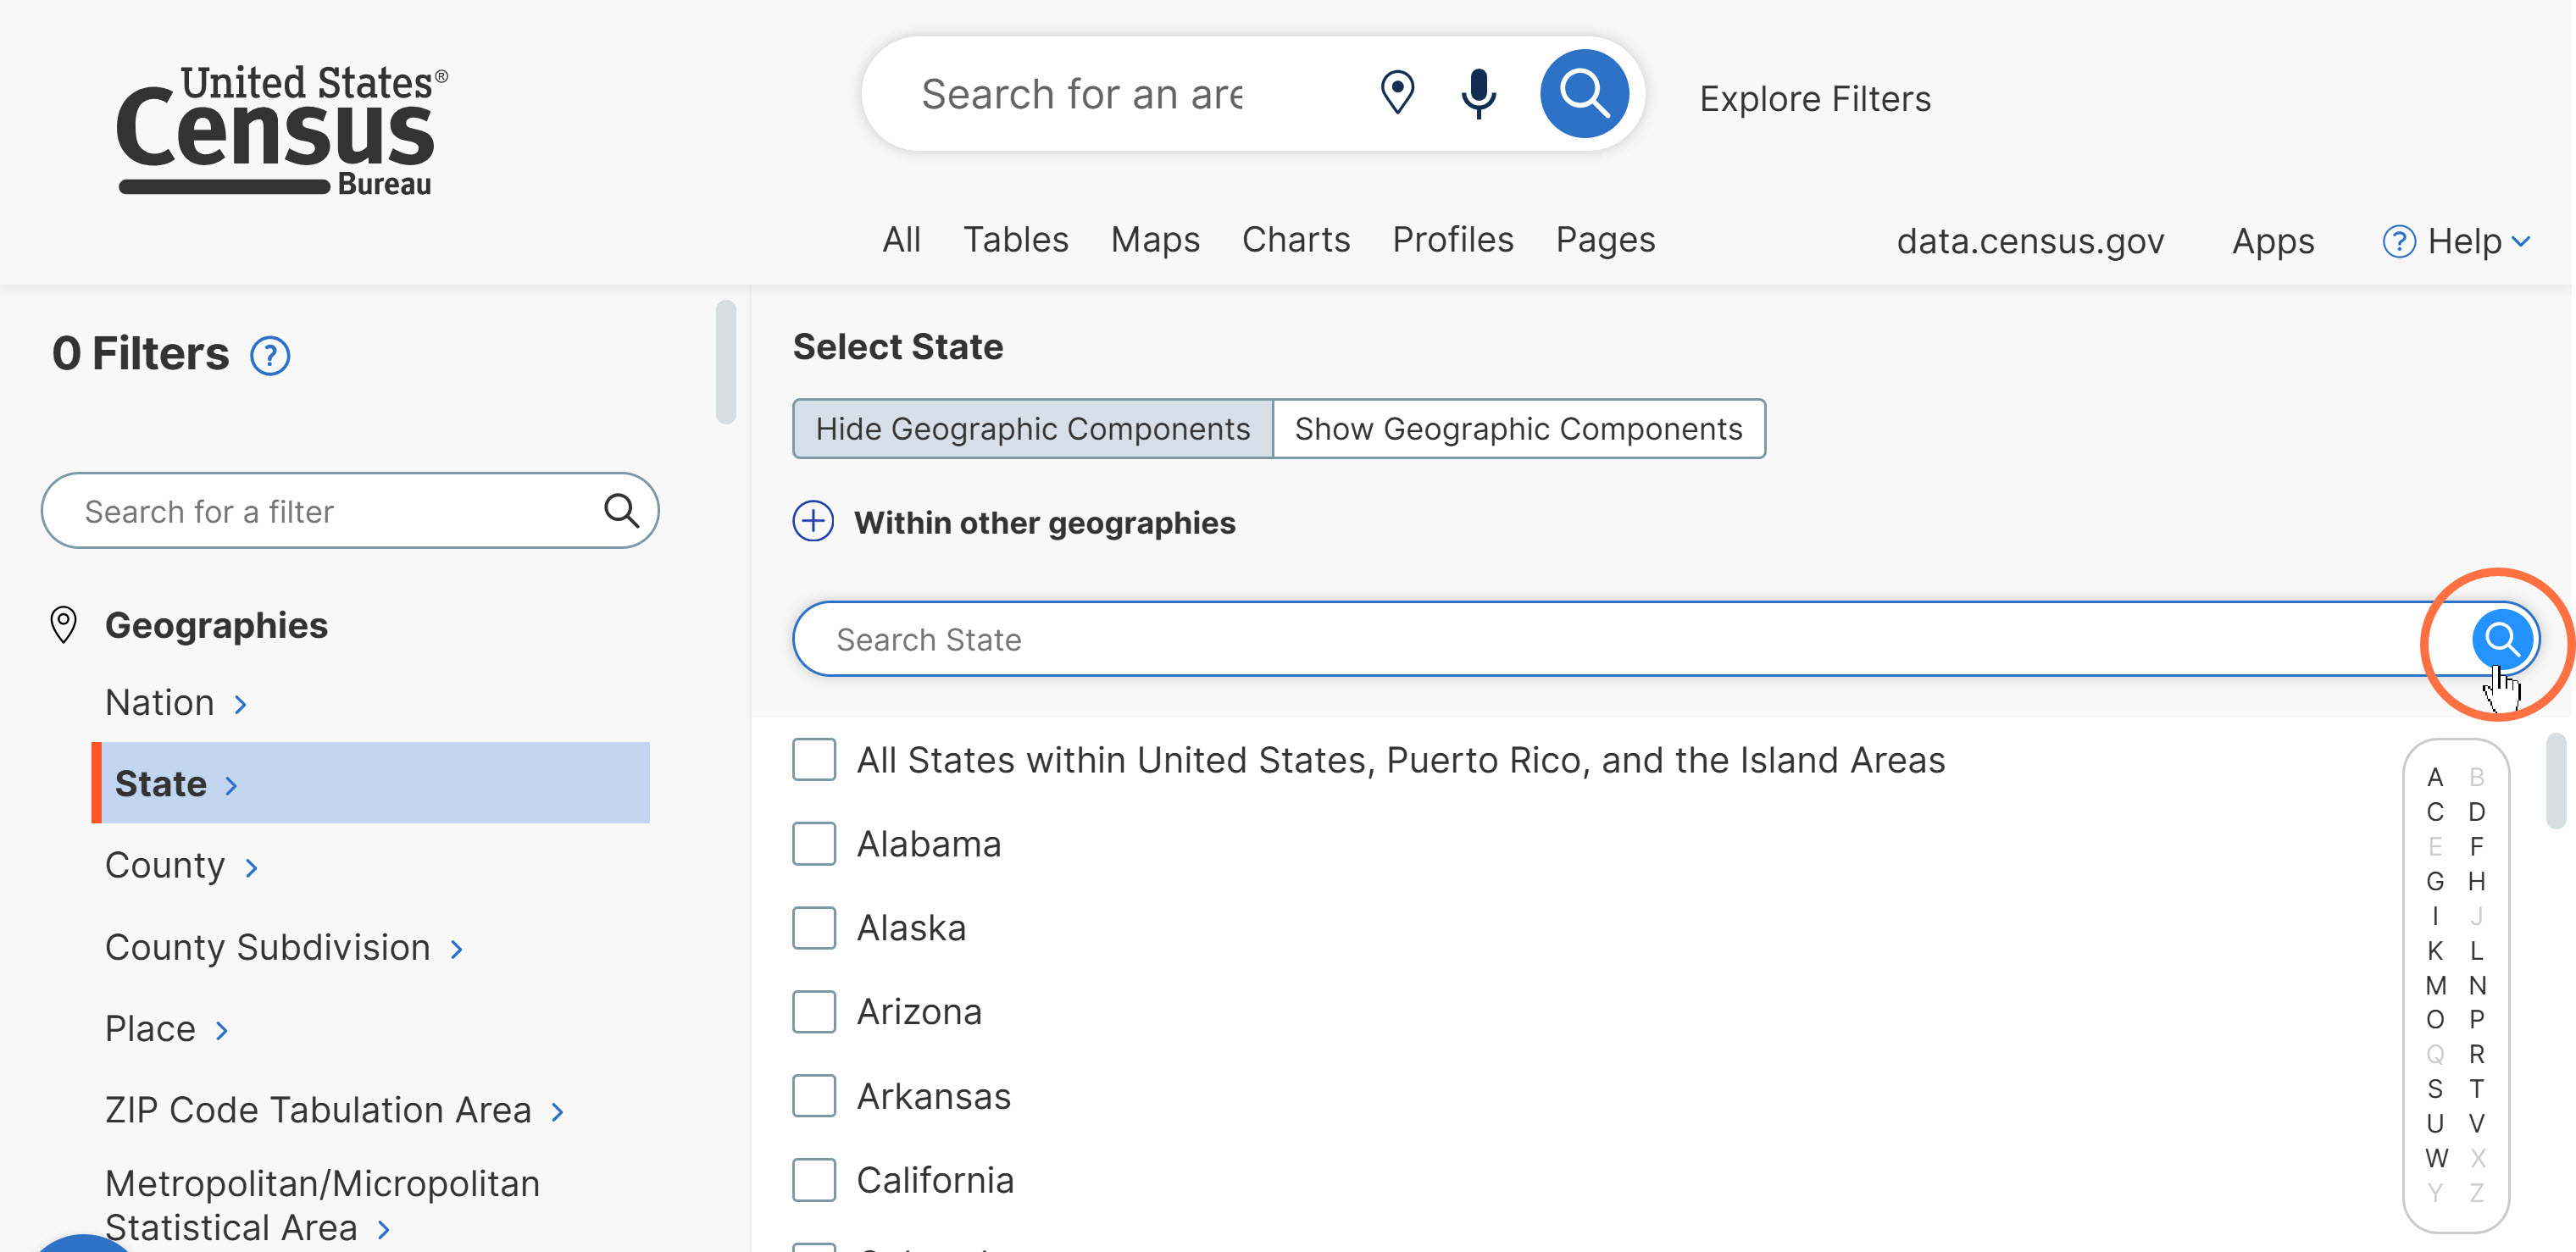Image resolution: width=2576 pixels, height=1252 pixels.
Task: Click Show Geographic Components button
Action: [1518, 429]
